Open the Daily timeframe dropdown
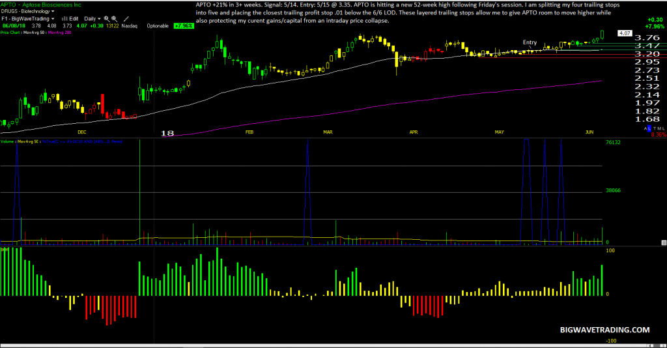 point(92,19)
